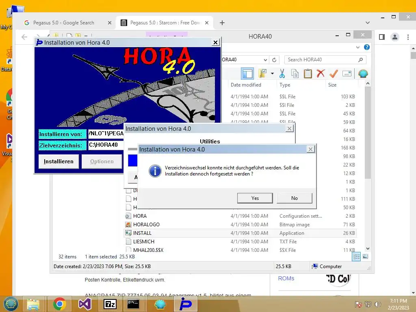This screenshot has height=312, width=416.
Task: Open Command Prompt from taskbar
Action: coord(133,304)
